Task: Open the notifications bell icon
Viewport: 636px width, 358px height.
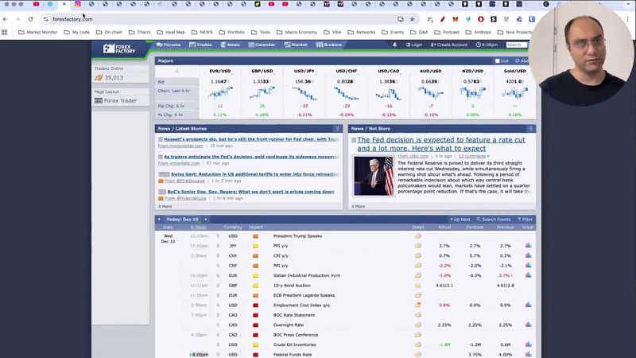Action: pos(394,45)
